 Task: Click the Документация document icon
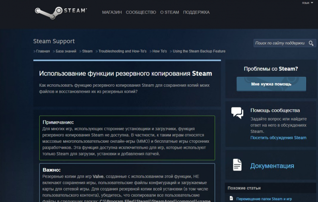237,165
